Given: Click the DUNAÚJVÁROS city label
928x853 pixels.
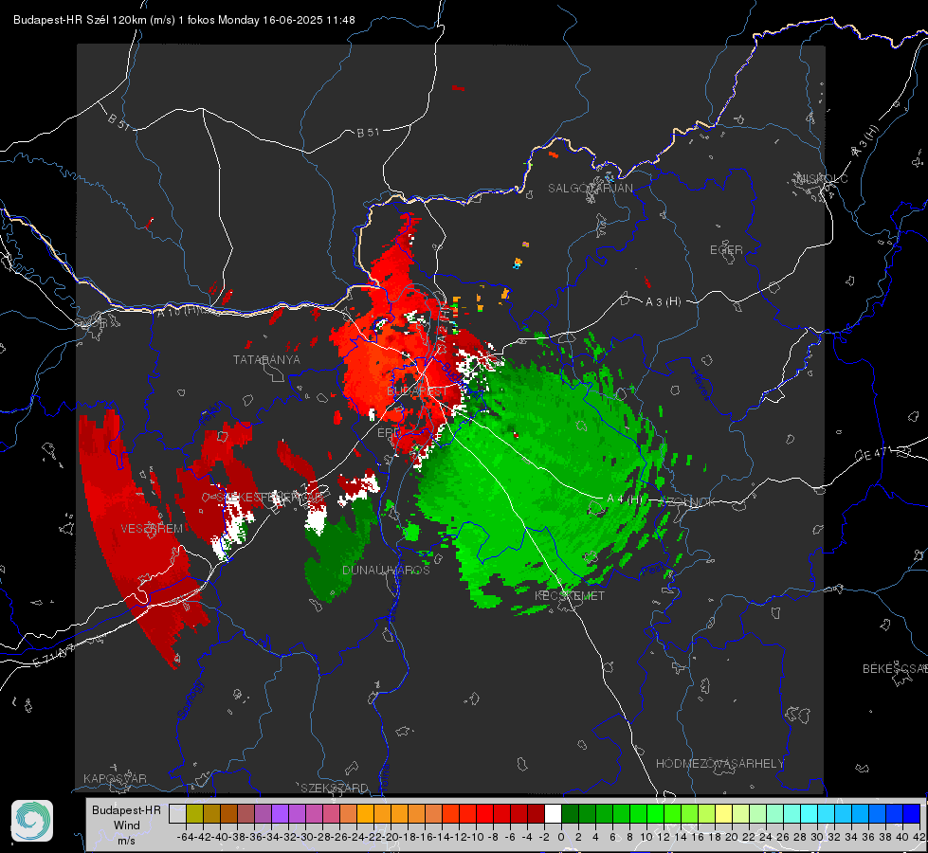Looking at the screenshot, I should tap(386, 570).
